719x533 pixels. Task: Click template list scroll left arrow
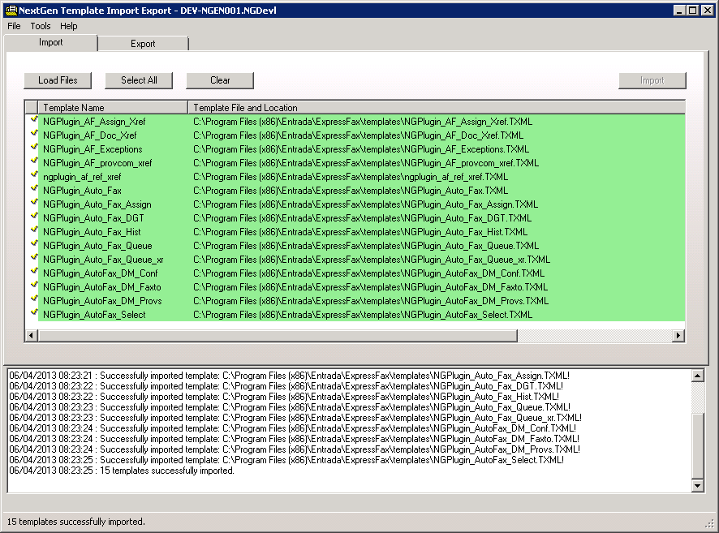31,336
